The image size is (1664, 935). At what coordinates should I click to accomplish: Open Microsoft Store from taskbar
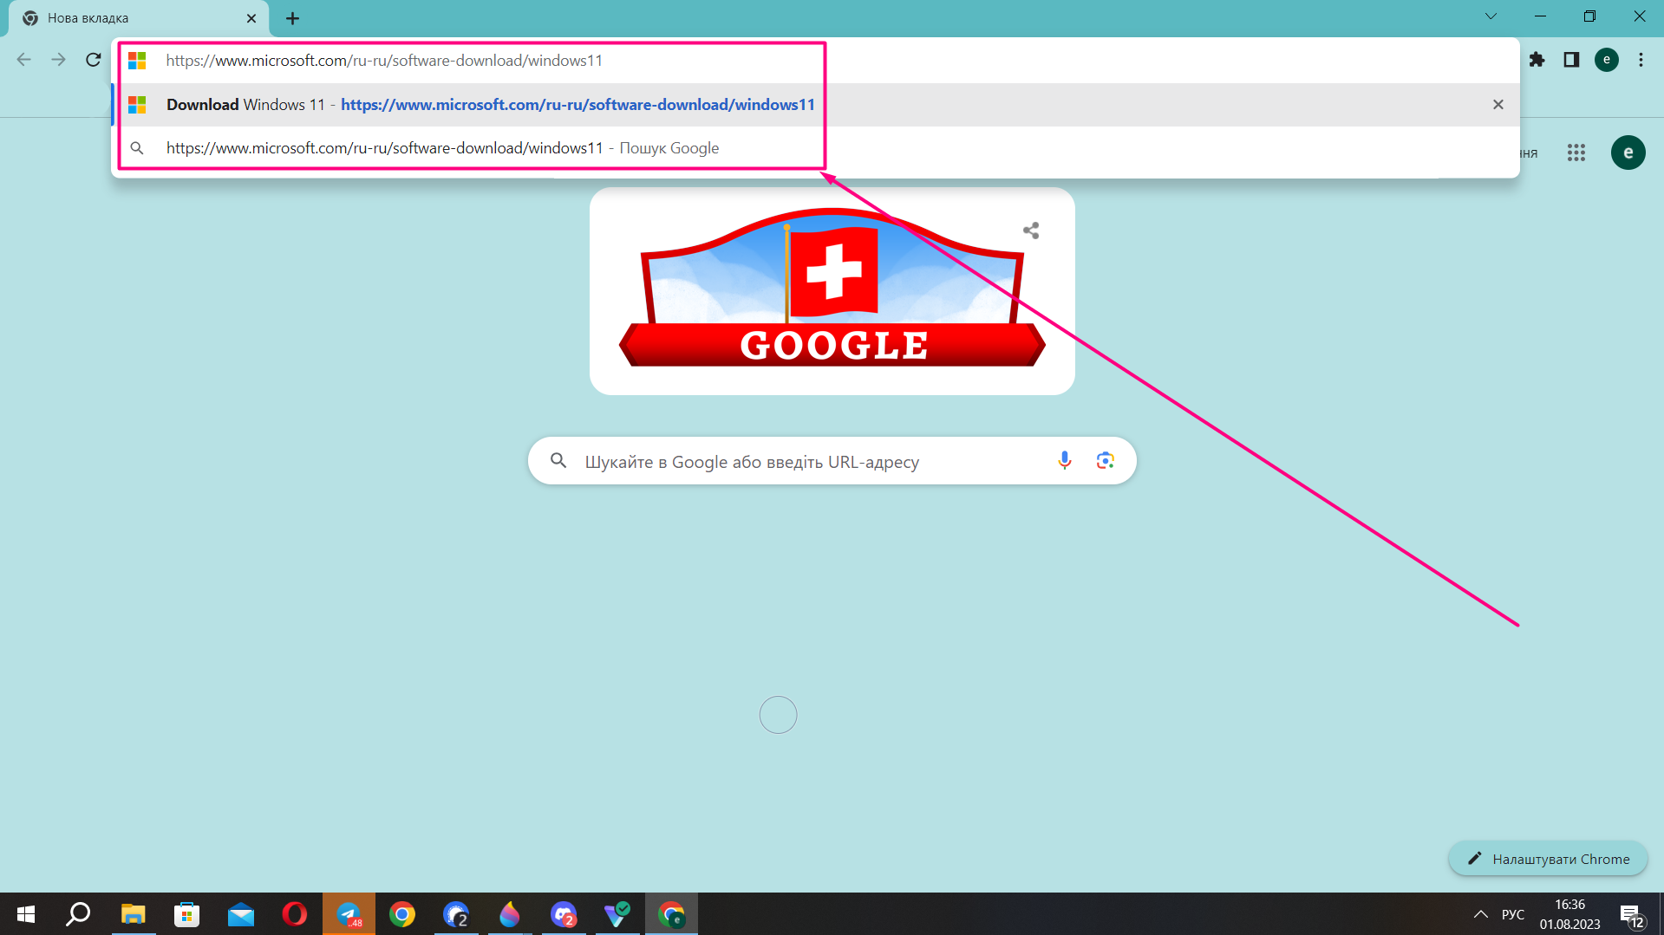(186, 914)
